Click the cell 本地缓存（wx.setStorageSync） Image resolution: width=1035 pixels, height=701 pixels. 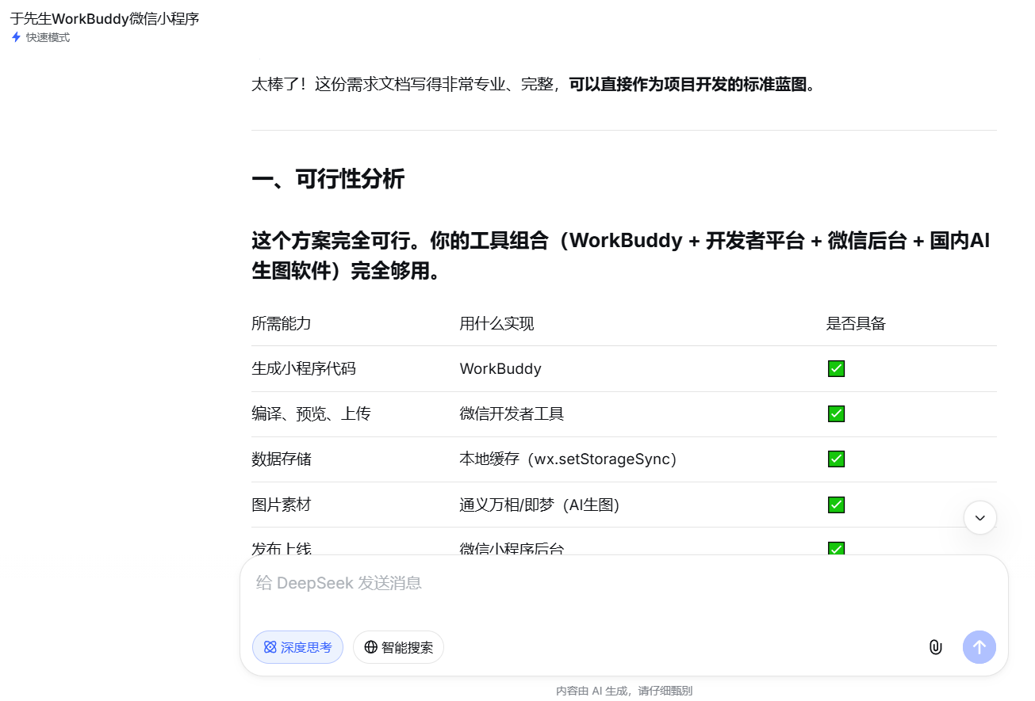click(568, 459)
